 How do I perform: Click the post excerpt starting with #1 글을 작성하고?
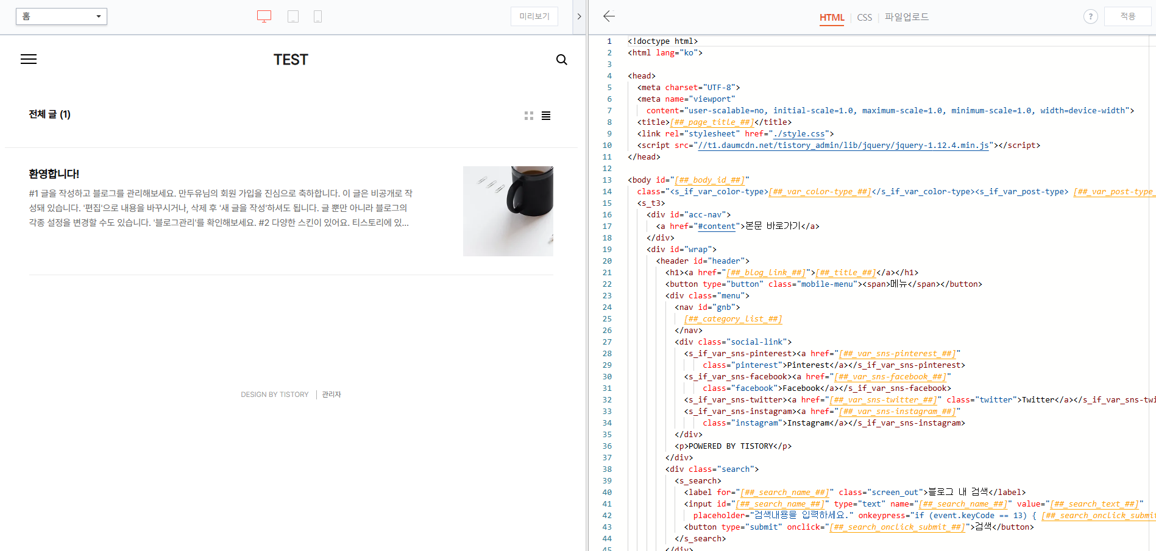click(221, 208)
